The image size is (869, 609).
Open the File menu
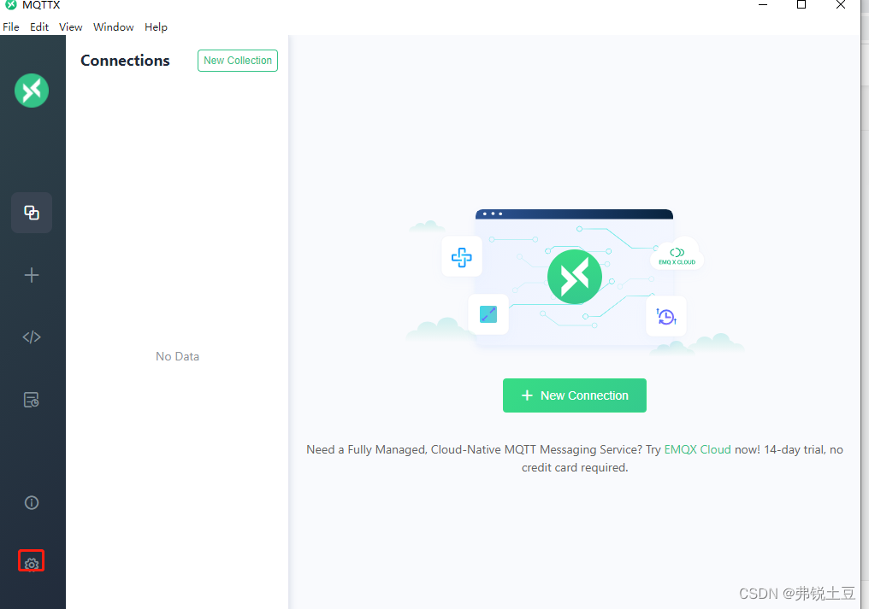pyautogui.click(x=11, y=27)
